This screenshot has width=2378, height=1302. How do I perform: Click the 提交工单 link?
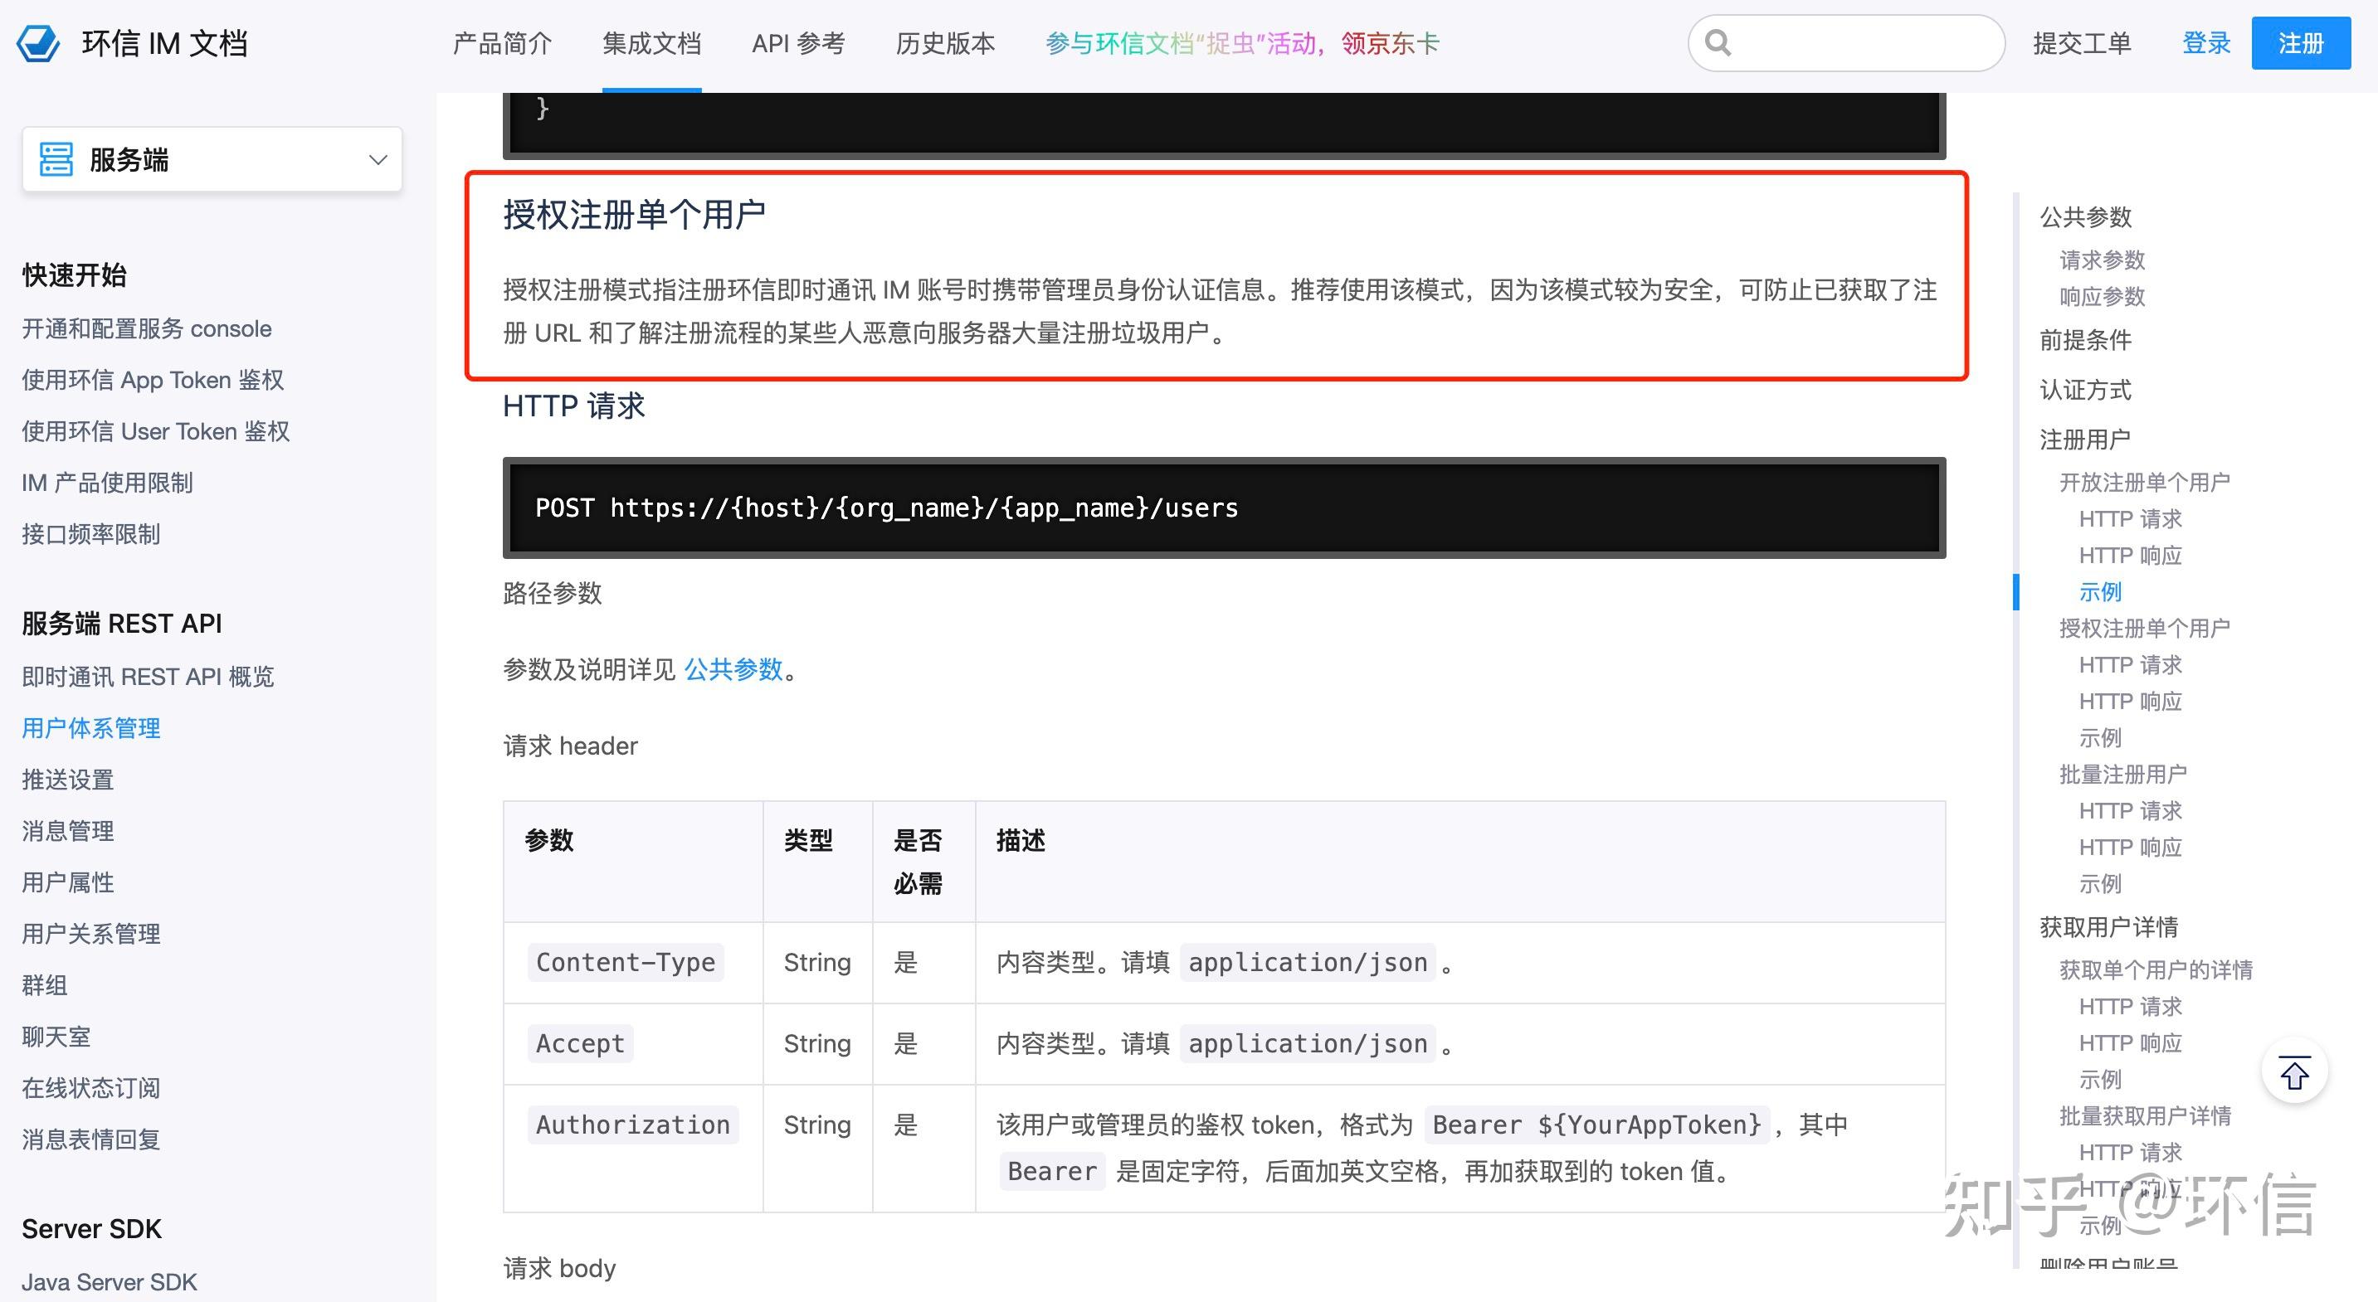[2082, 43]
